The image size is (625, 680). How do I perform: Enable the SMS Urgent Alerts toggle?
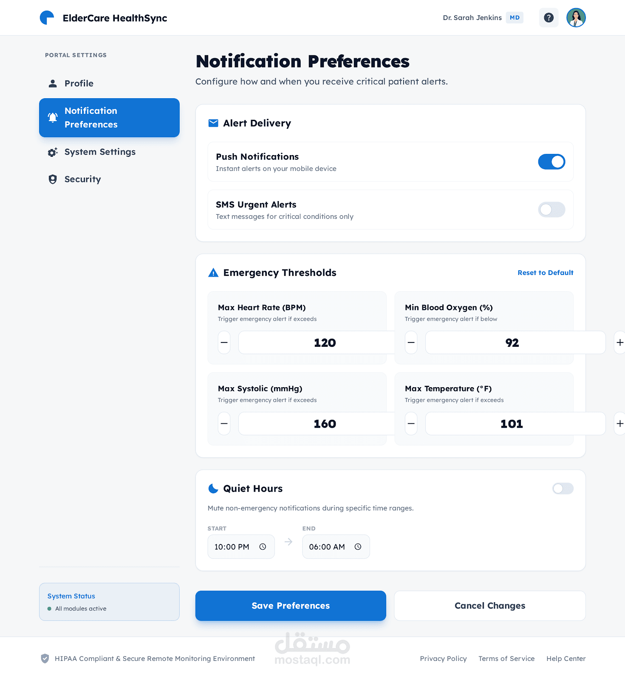coord(551,210)
